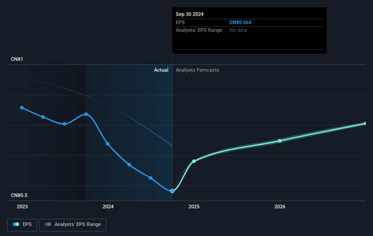The image size is (373, 236).
Task: Click the 2025 forecast EPS data point
Action: [194, 161]
